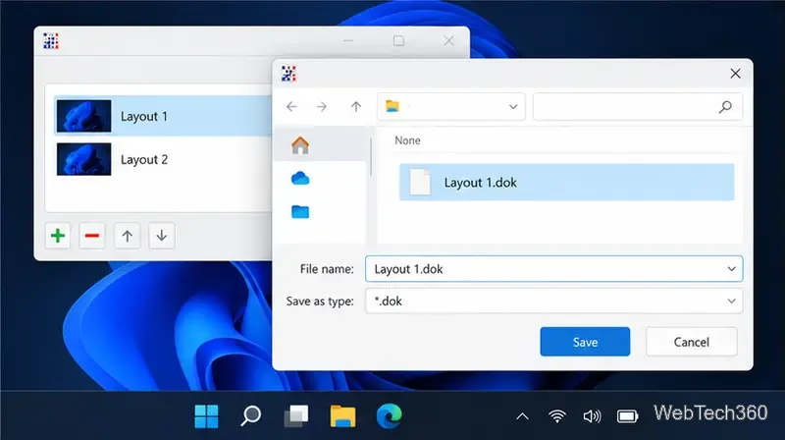Image resolution: width=785 pixels, height=440 pixels.
Task: Move selected layout down with arrow button
Action: [x=162, y=236]
